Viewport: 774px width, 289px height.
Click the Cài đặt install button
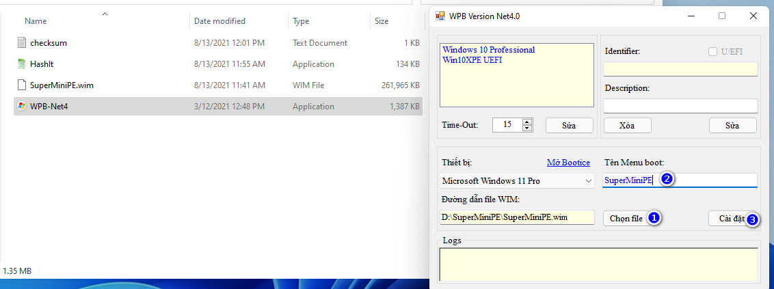coord(732,219)
